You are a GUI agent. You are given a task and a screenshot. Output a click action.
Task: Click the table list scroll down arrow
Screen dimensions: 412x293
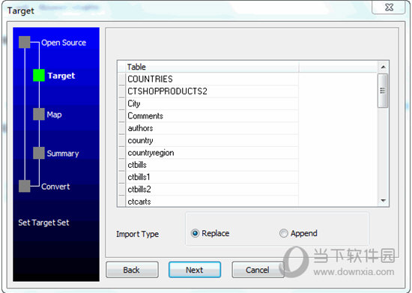pos(383,201)
